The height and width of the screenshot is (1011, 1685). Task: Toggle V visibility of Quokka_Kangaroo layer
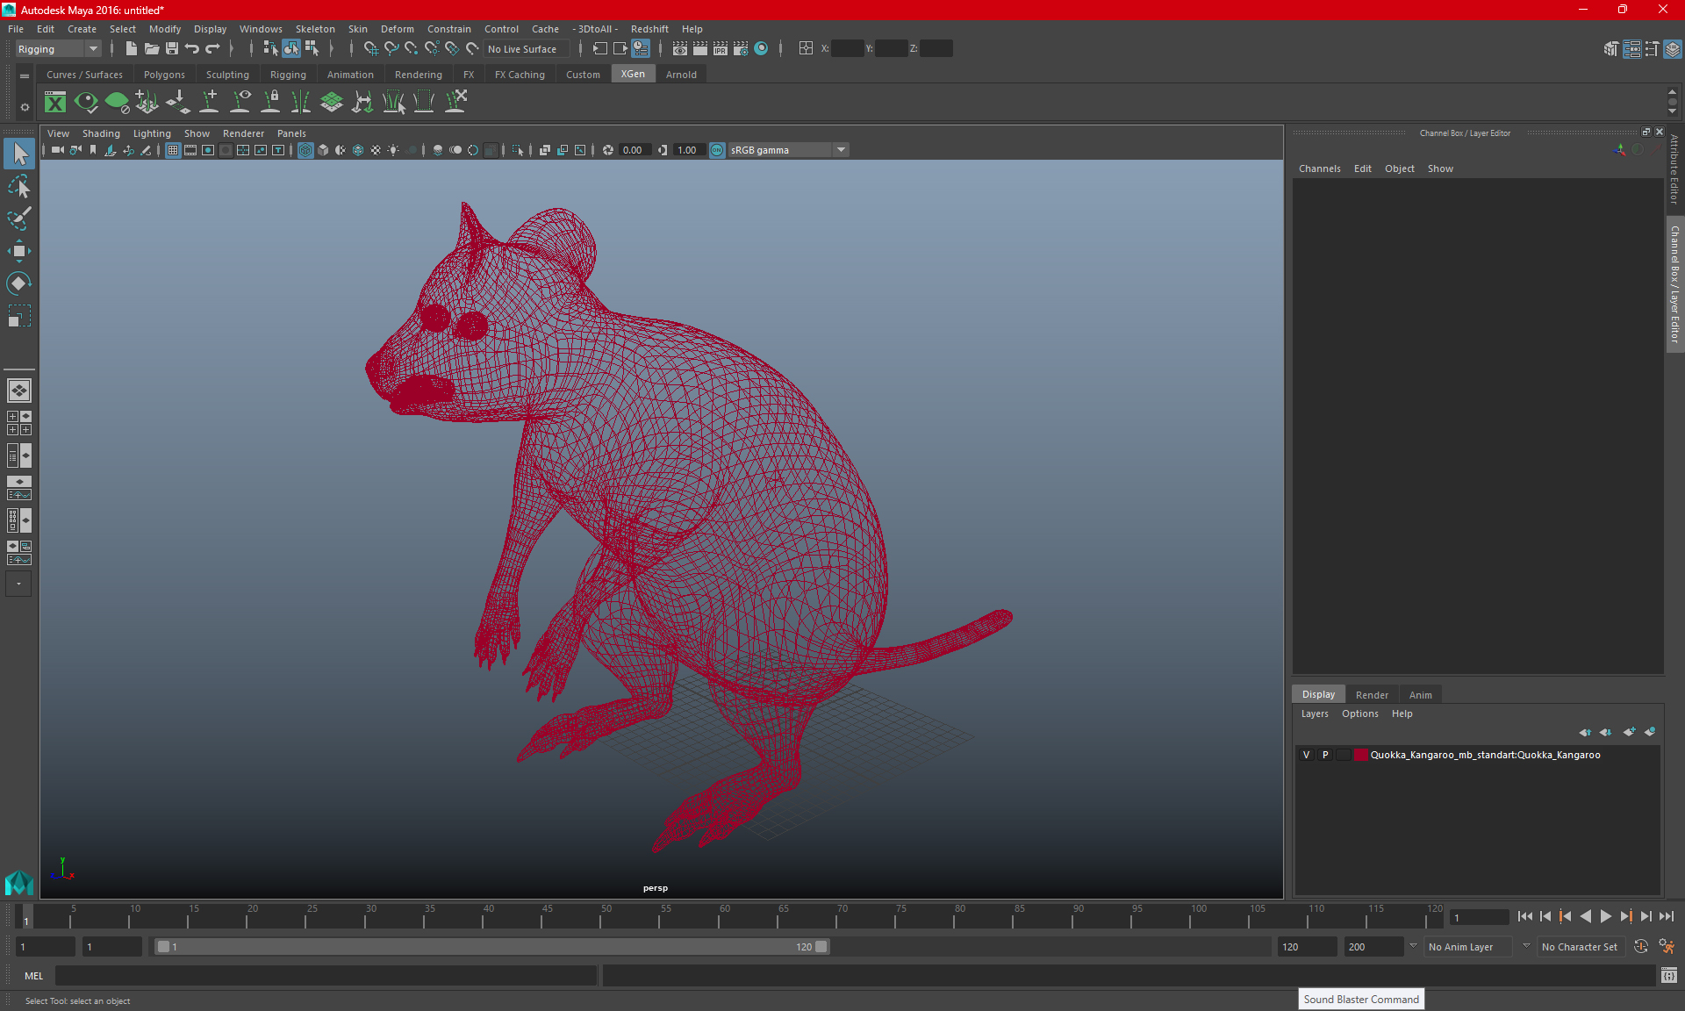[x=1306, y=755]
